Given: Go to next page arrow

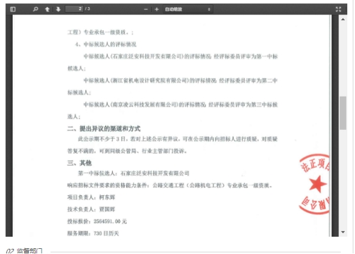Looking at the screenshot, I should [58, 9].
